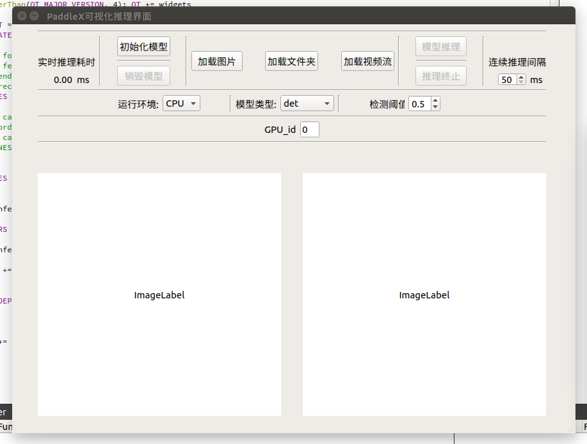Decrease 连续推理间隔 with the down arrow
Viewport: 587px width, 444px height.
[521, 82]
